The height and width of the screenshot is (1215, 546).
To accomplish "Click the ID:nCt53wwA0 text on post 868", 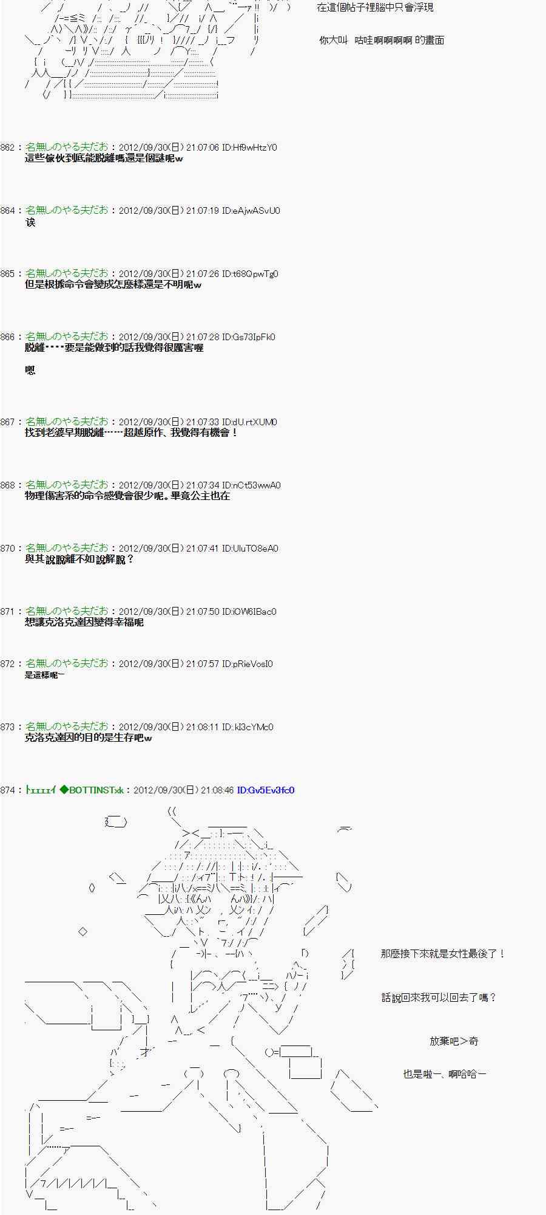I will tap(251, 485).
